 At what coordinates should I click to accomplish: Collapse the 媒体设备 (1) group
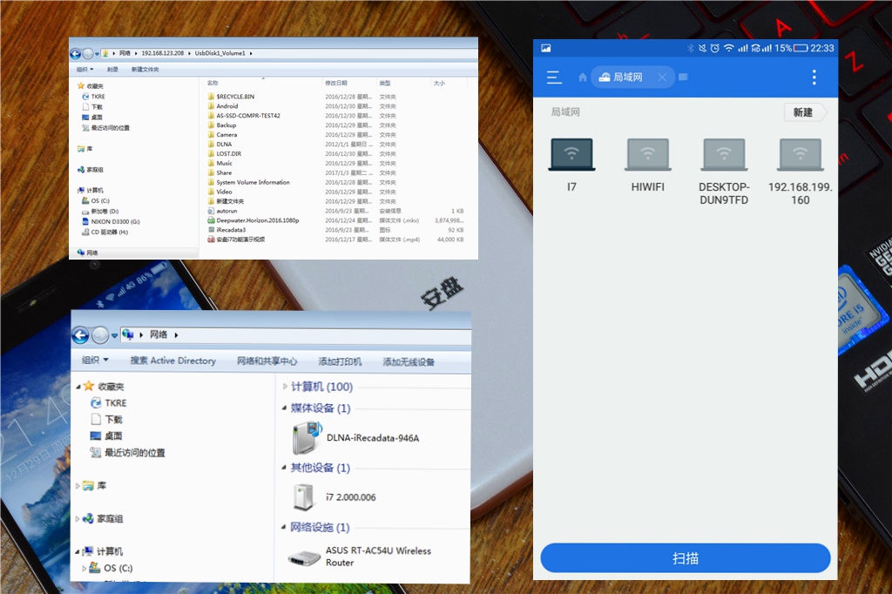click(285, 408)
